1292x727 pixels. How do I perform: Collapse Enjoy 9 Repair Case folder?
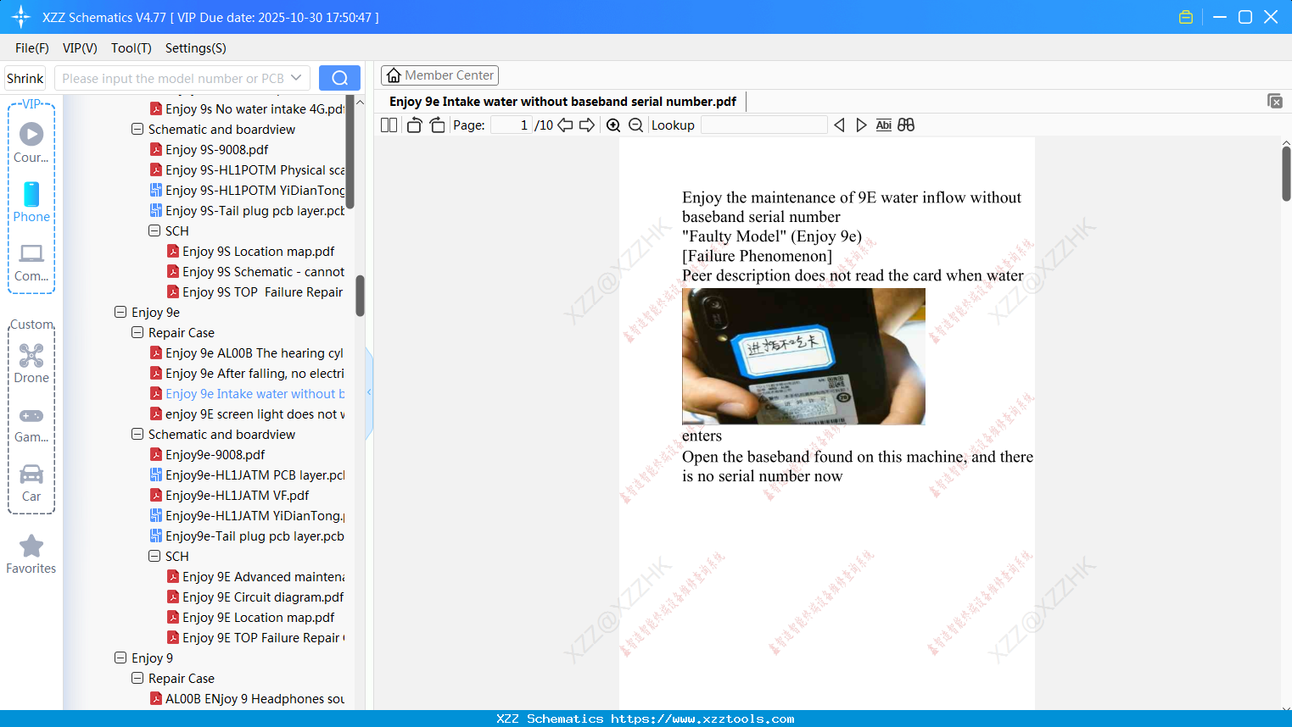137,678
